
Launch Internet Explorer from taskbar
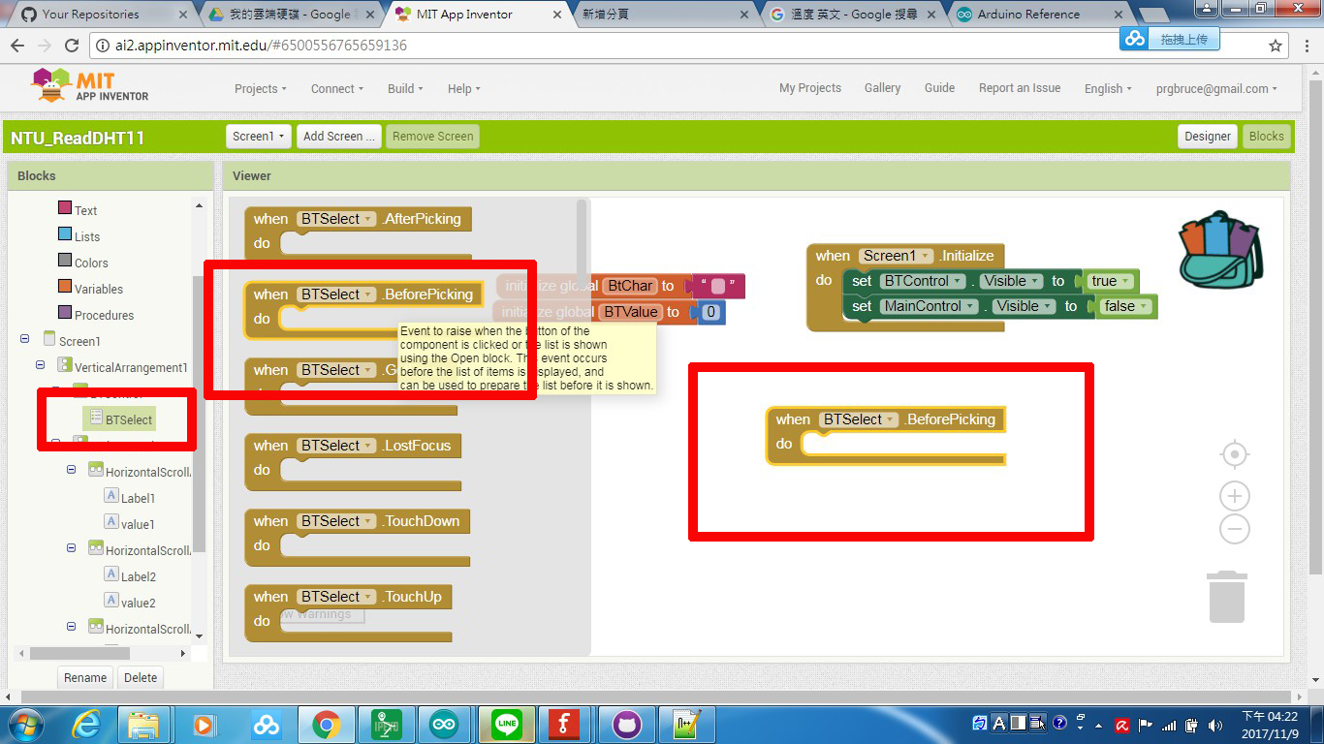pyautogui.click(x=85, y=724)
